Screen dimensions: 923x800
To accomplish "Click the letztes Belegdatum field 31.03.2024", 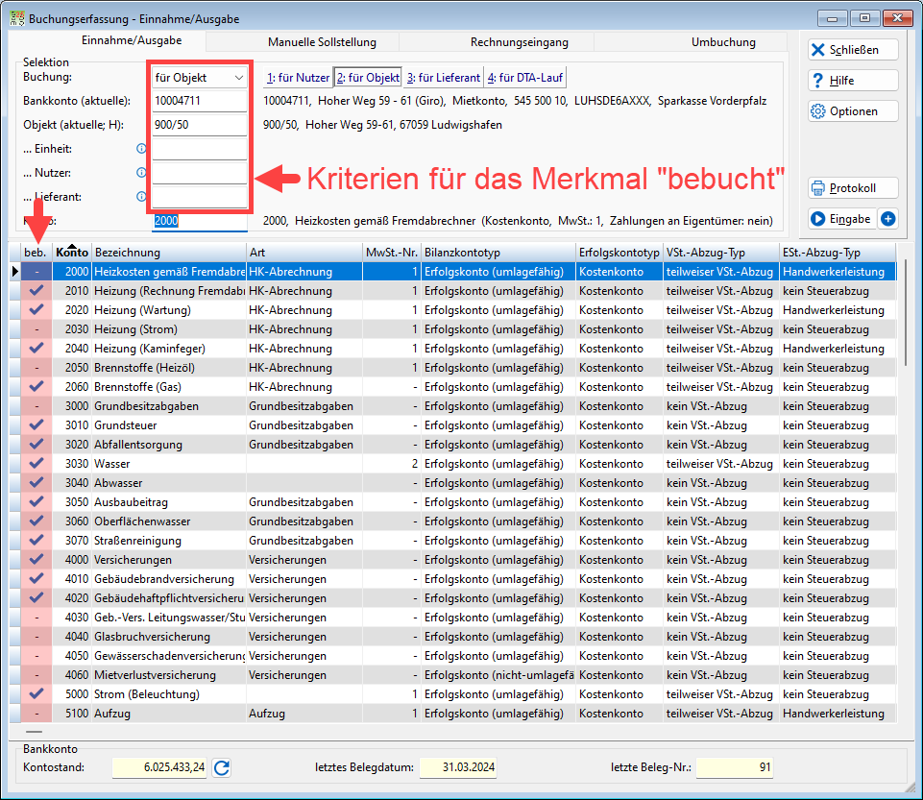I will 458,767.
